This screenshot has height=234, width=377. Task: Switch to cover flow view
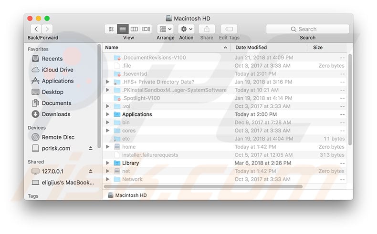click(x=146, y=29)
